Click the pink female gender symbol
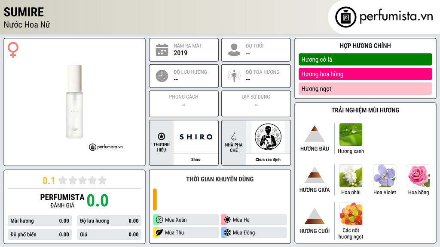 (x=13, y=50)
